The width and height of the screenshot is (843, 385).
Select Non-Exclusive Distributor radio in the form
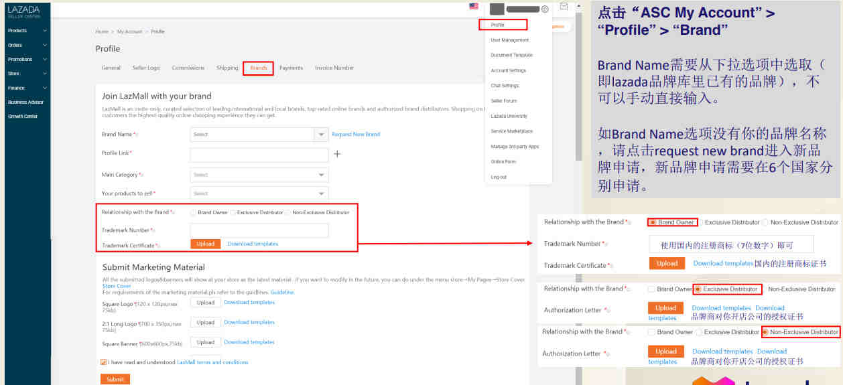pyautogui.click(x=287, y=212)
